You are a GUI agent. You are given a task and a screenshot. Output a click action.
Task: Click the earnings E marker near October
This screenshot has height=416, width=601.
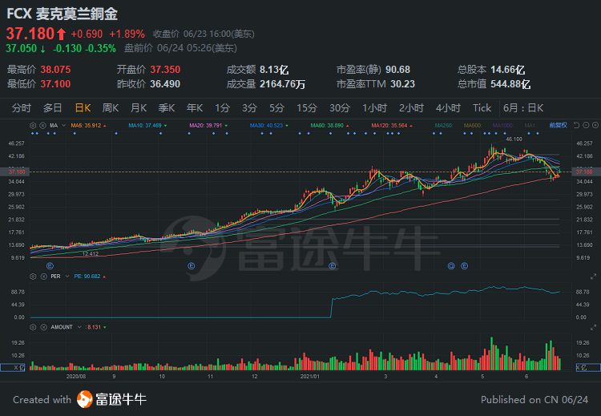click(192, 265)
